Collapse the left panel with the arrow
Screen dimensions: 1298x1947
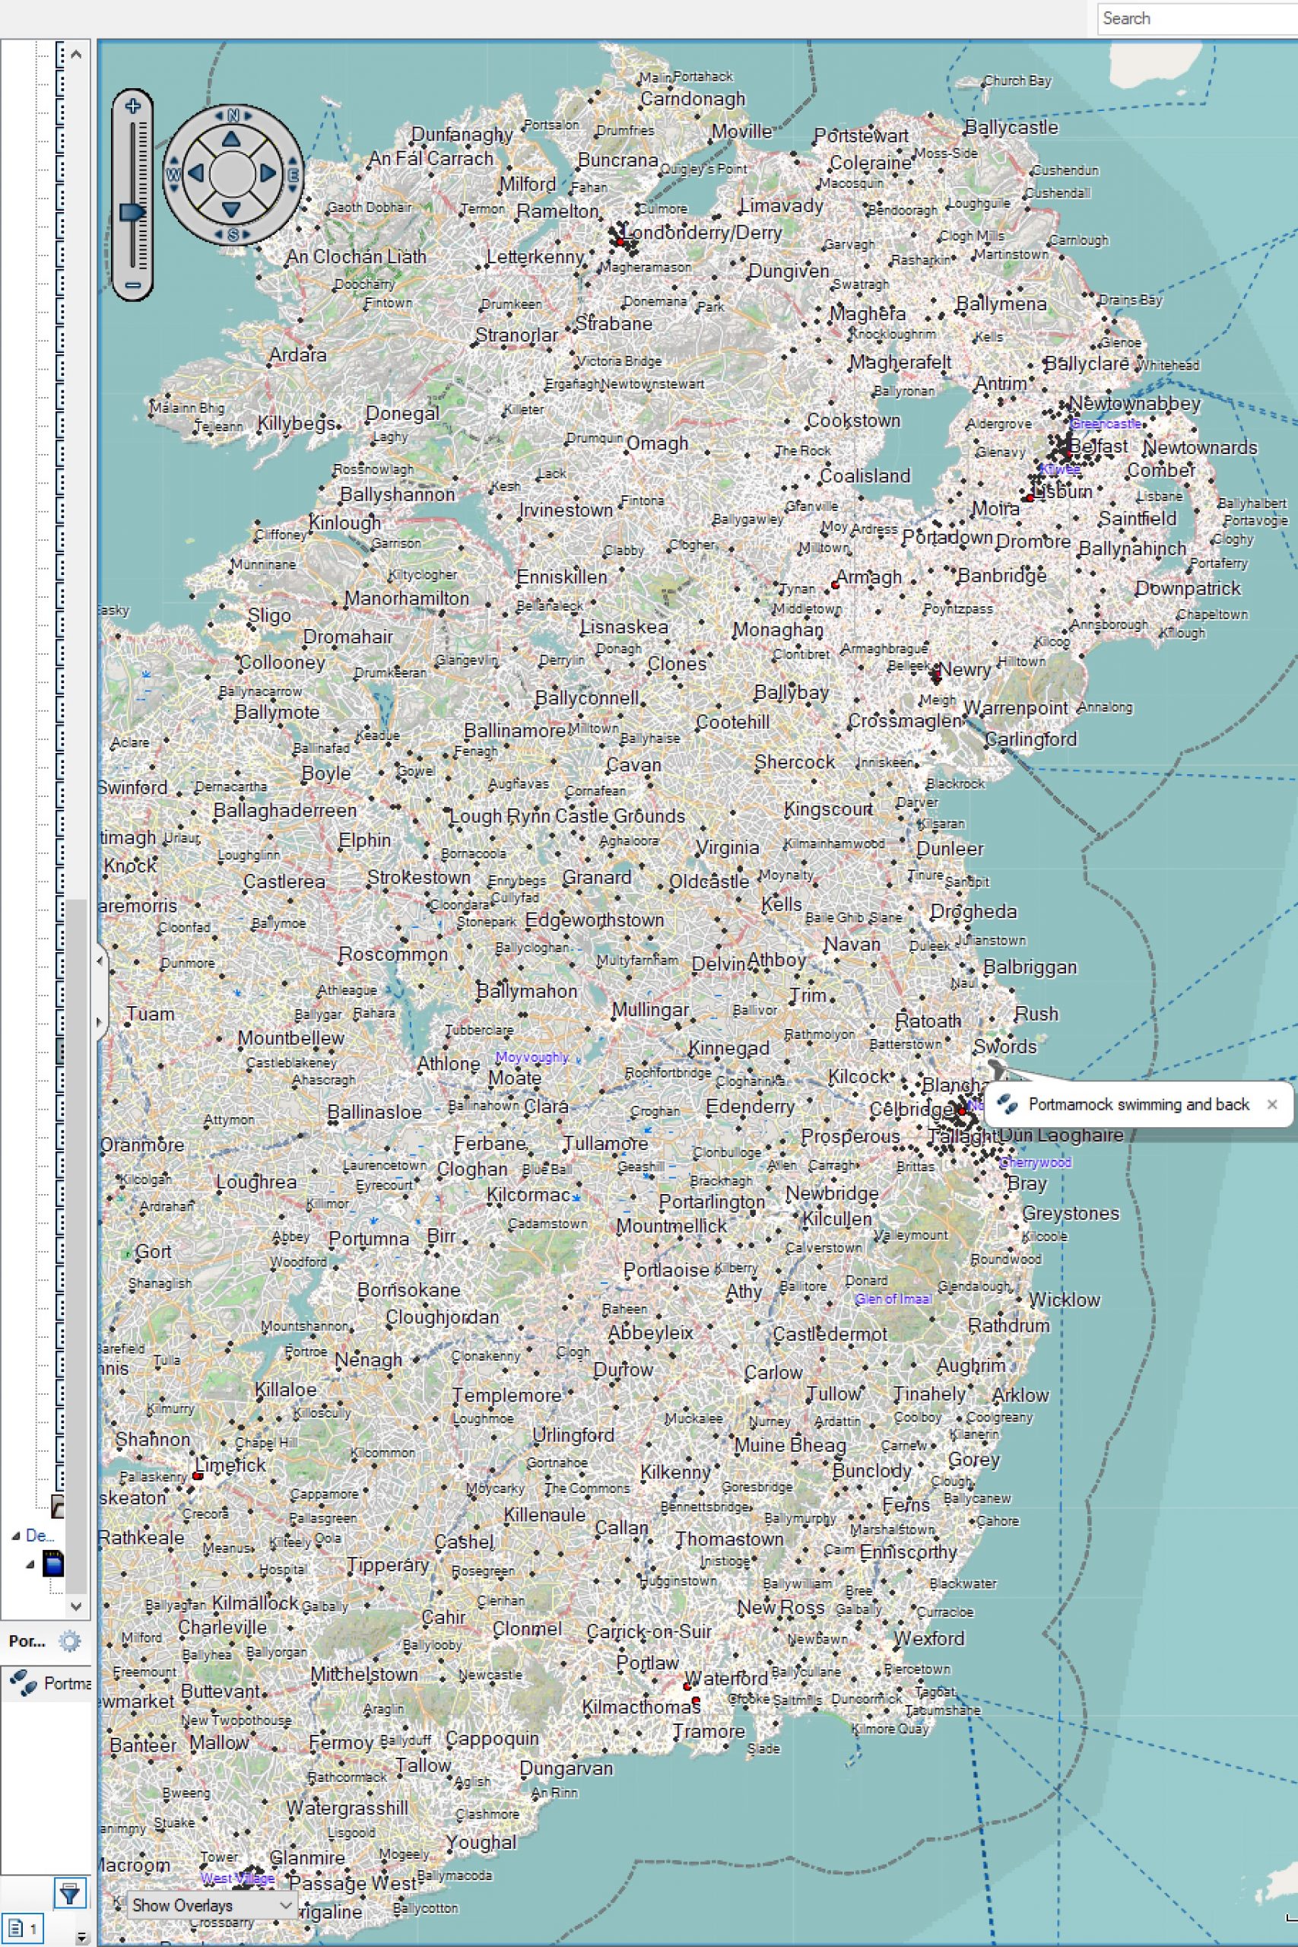[100, 961]
